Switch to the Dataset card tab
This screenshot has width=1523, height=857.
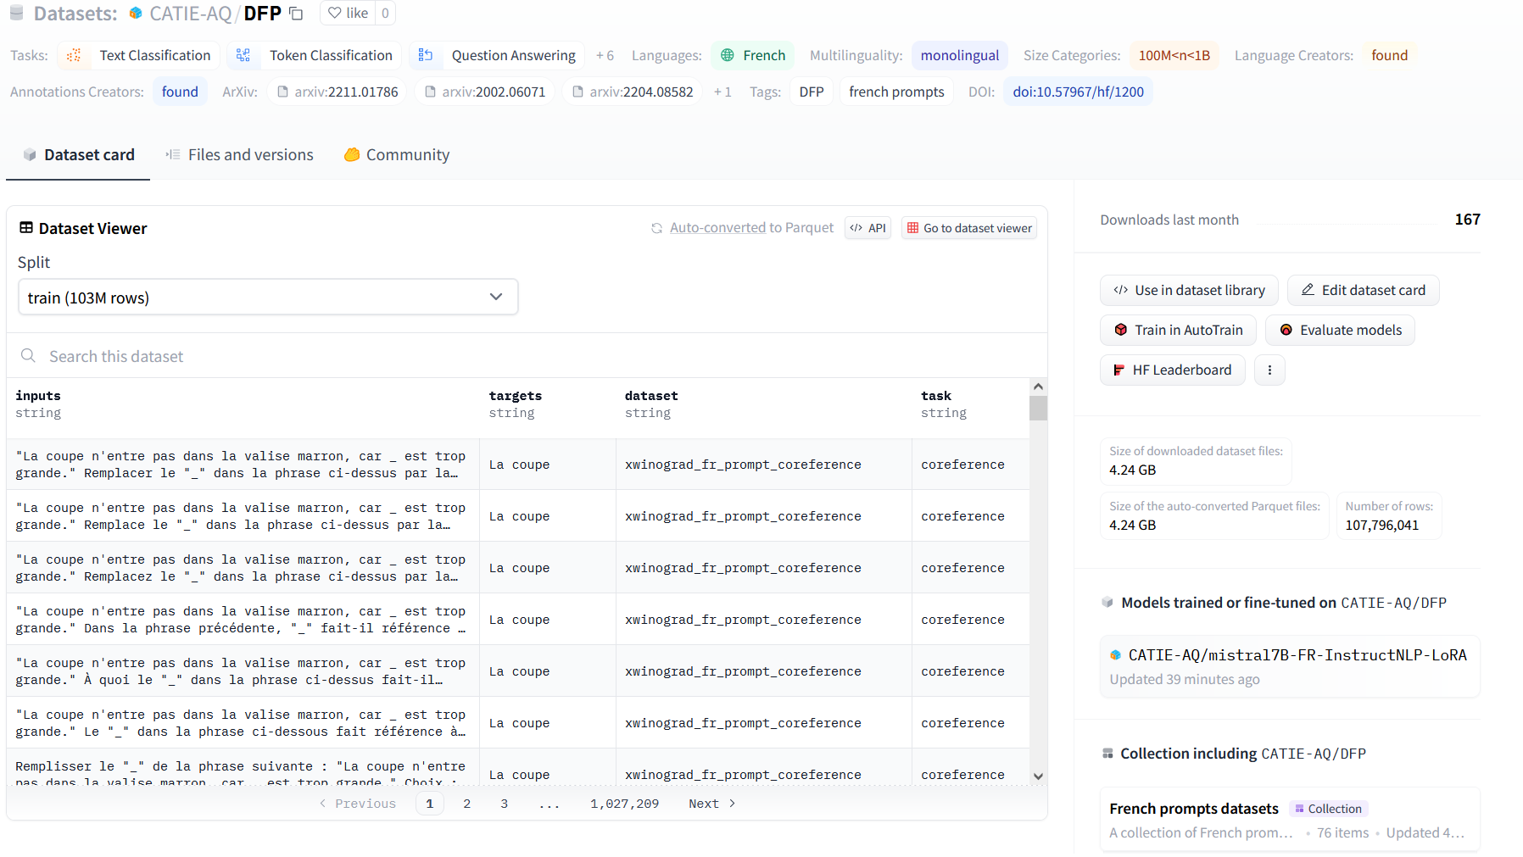[x=78, y=155]
